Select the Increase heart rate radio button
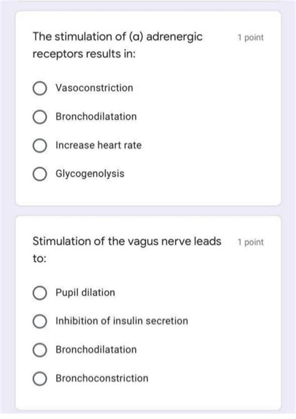The image size is (296, 419). (40, 145)
